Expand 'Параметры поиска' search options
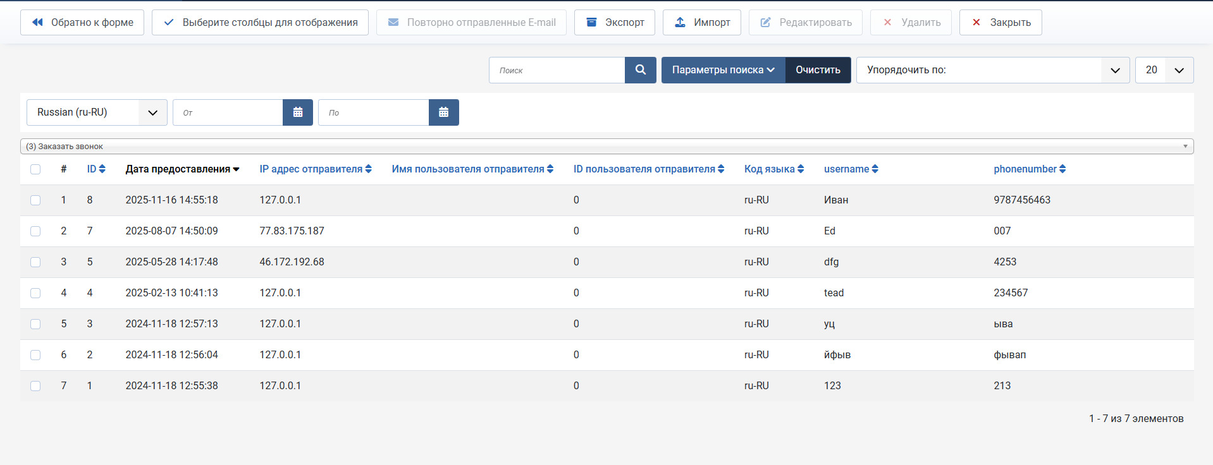This screenshot has width=1213, height=465. (723, 70)
